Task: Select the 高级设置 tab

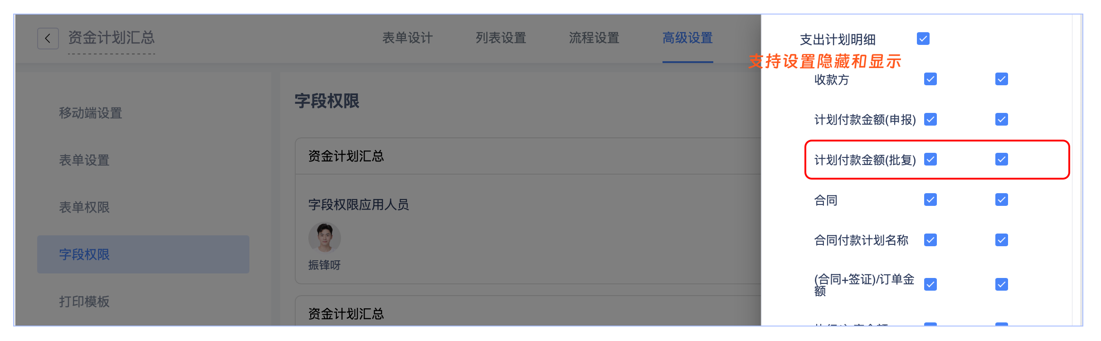Action: pyautogui.click(x=687, y=38)
